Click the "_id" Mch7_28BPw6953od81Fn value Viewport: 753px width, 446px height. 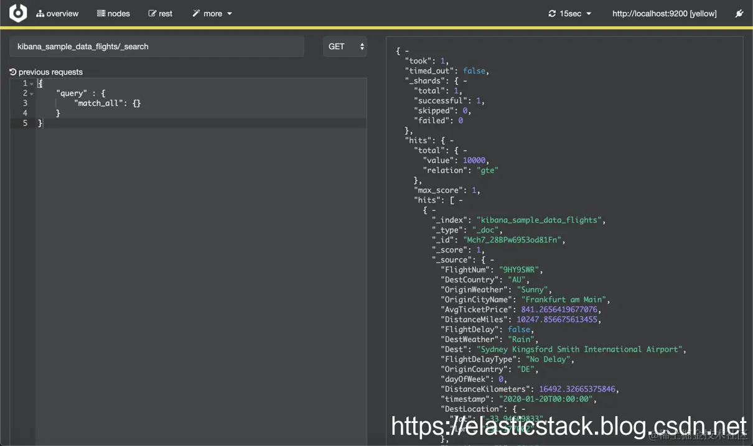(513, 240)
